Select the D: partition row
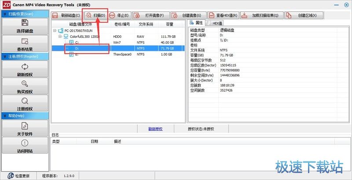Viewport: 352px width, 180px height. coord(118,48)
